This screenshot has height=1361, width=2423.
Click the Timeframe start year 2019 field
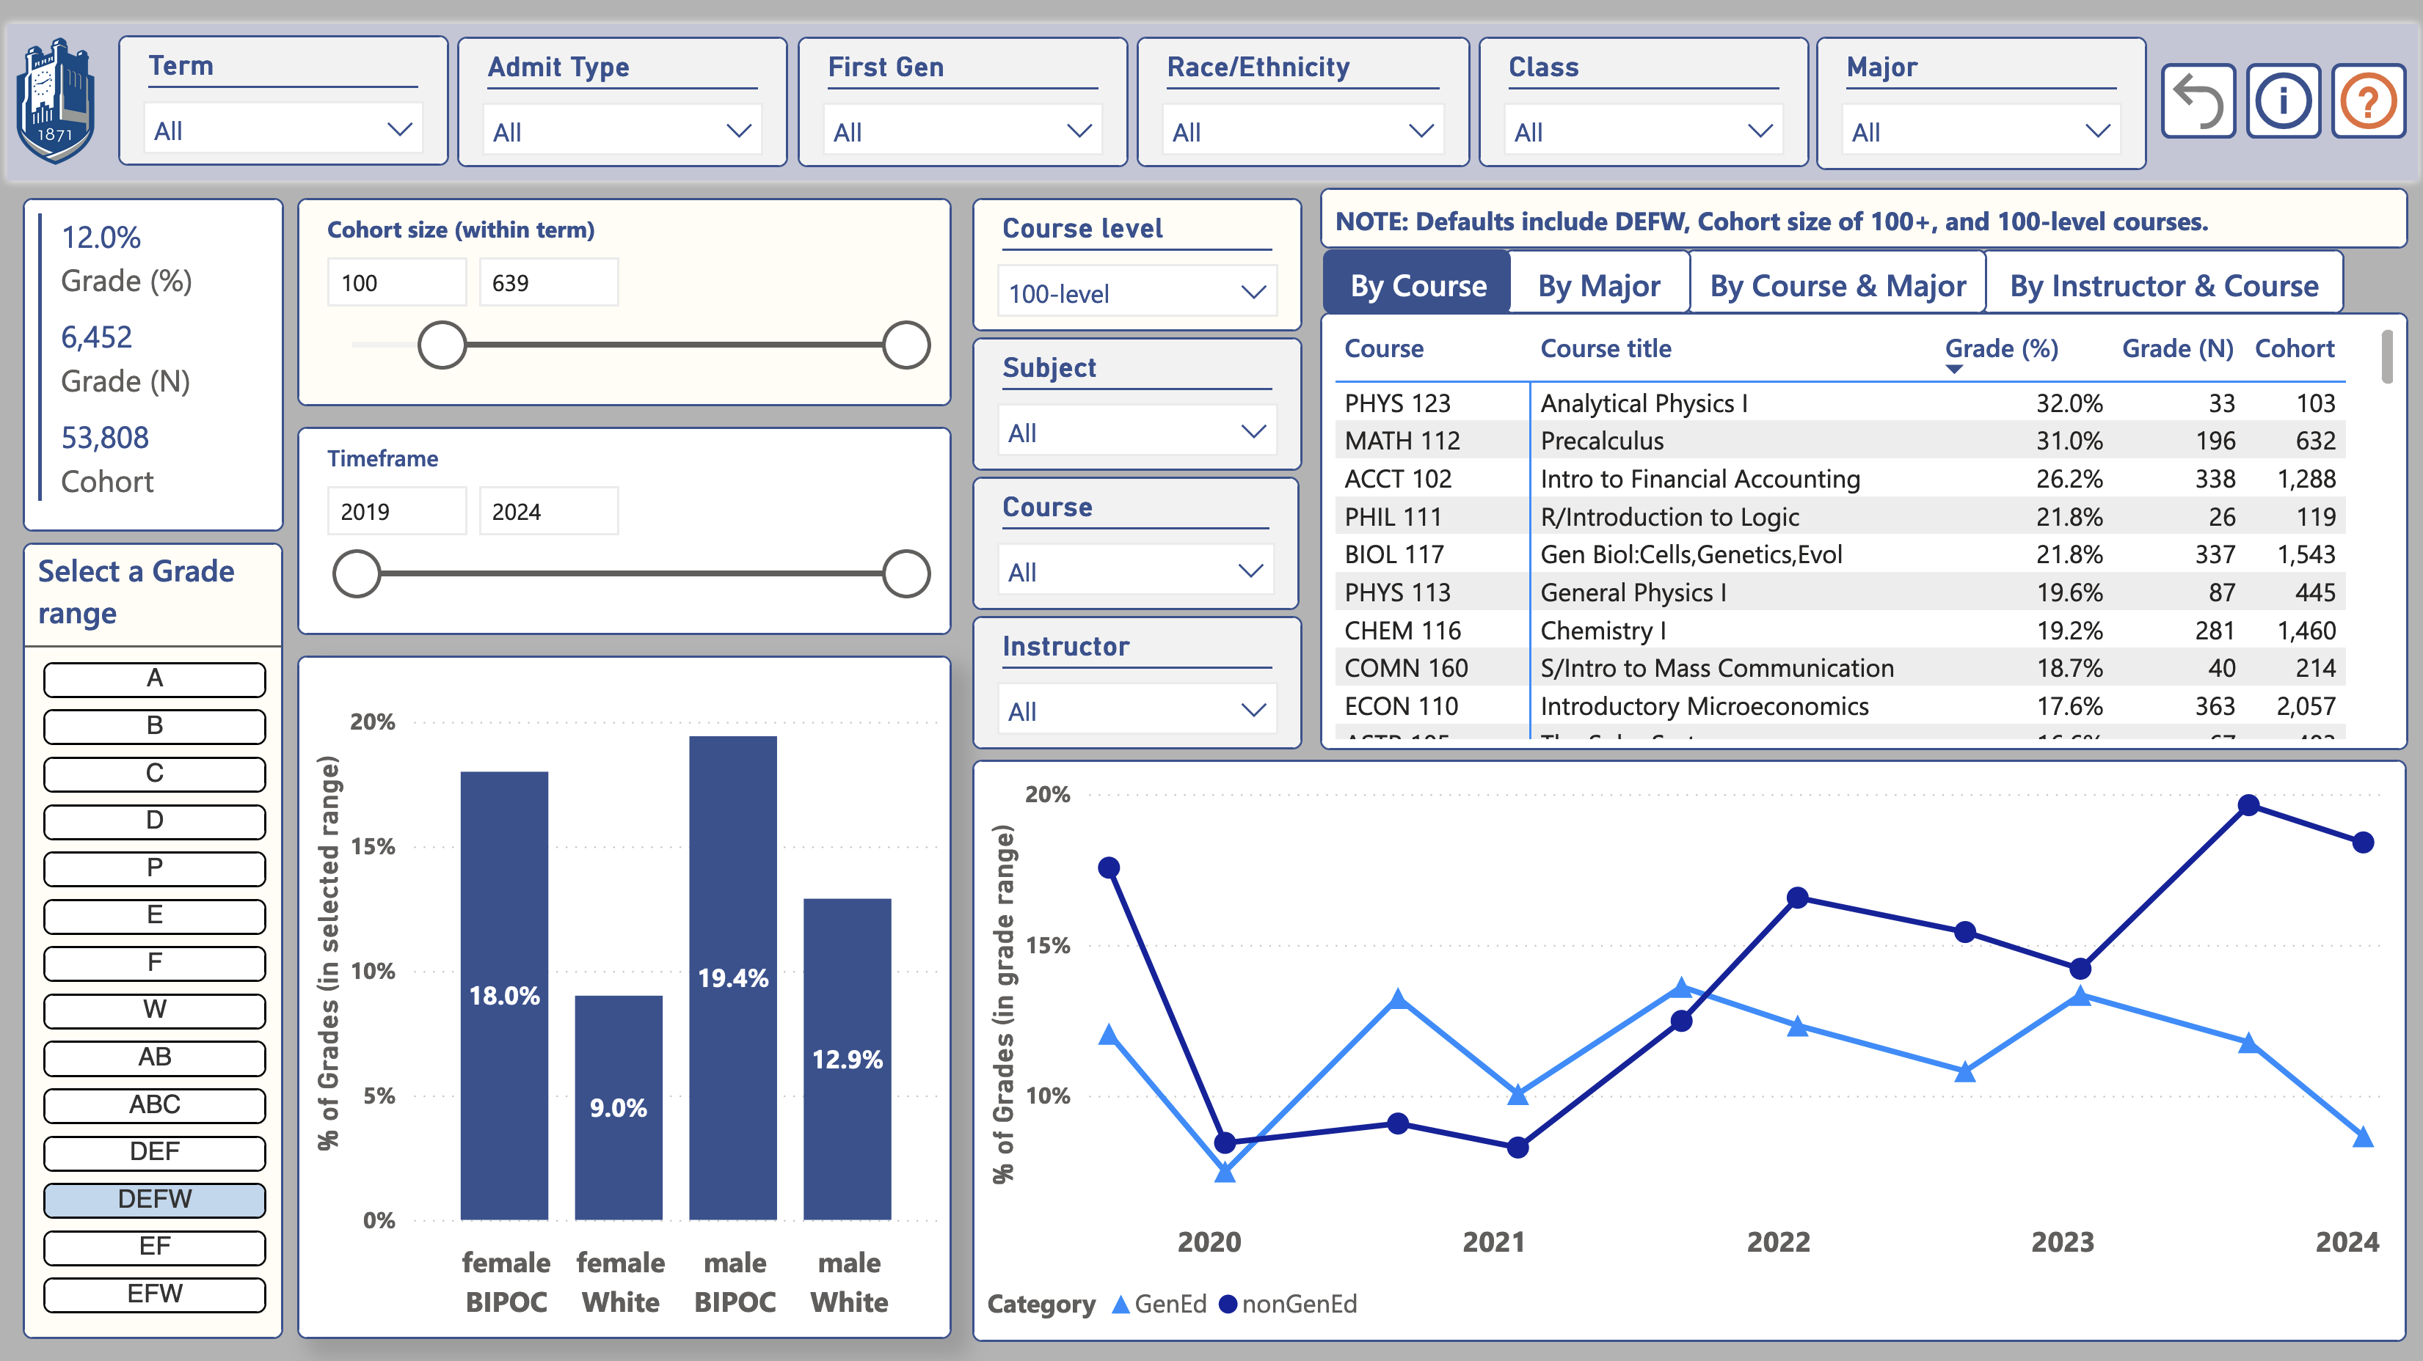coord(396,511)
